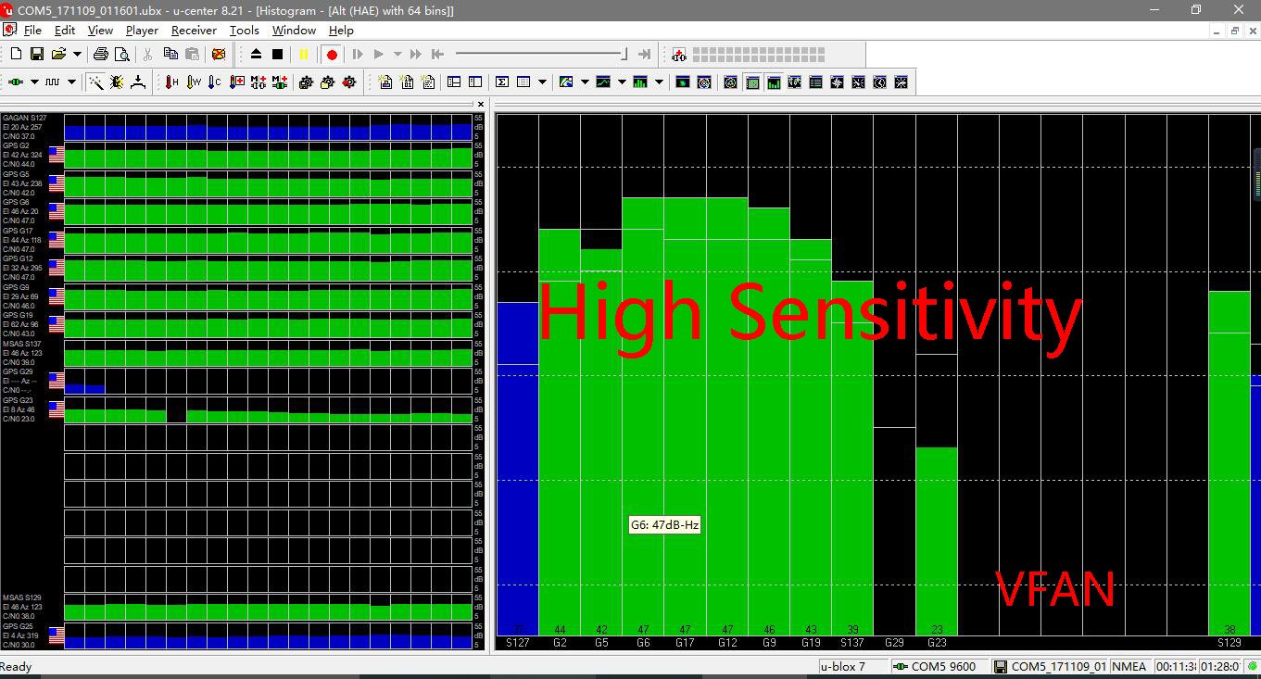Click the Coldstart (blue C) icon
Viewport: 1261px width, 679px height.
214,82
